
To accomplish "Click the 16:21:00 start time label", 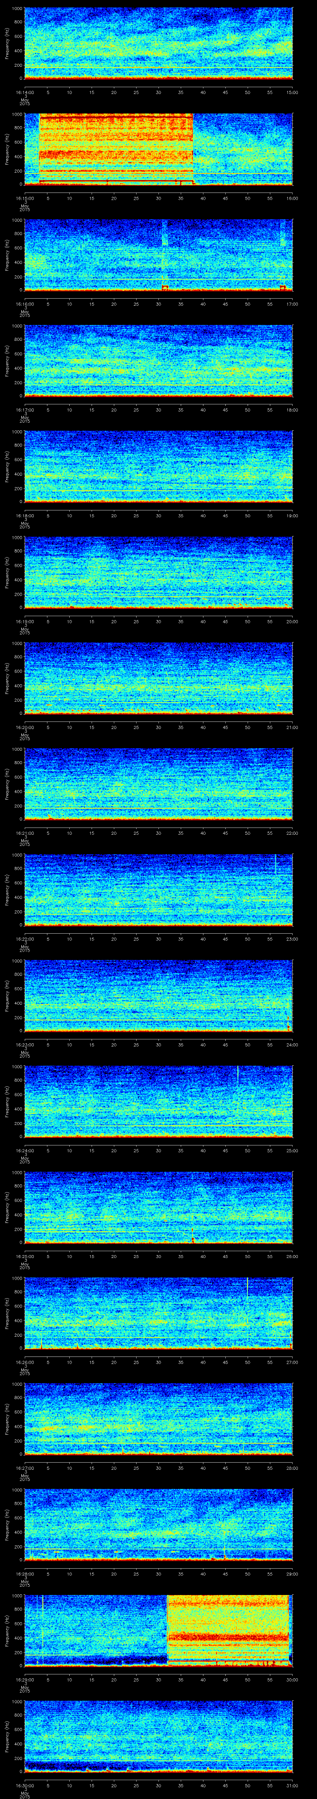I will (24, 833).
